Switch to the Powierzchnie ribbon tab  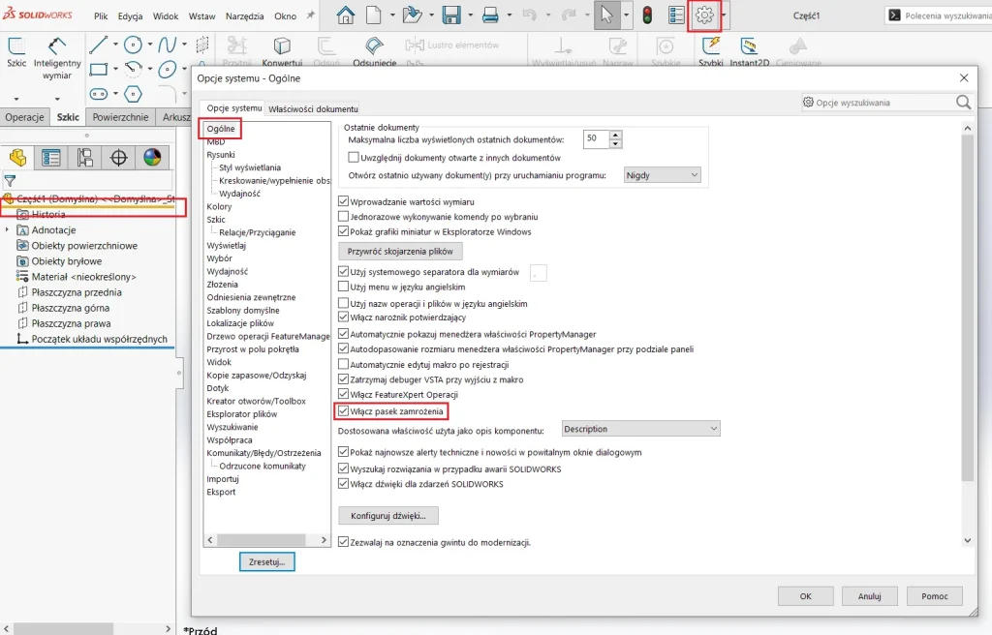pyautogui.click(x=120, y=117)
